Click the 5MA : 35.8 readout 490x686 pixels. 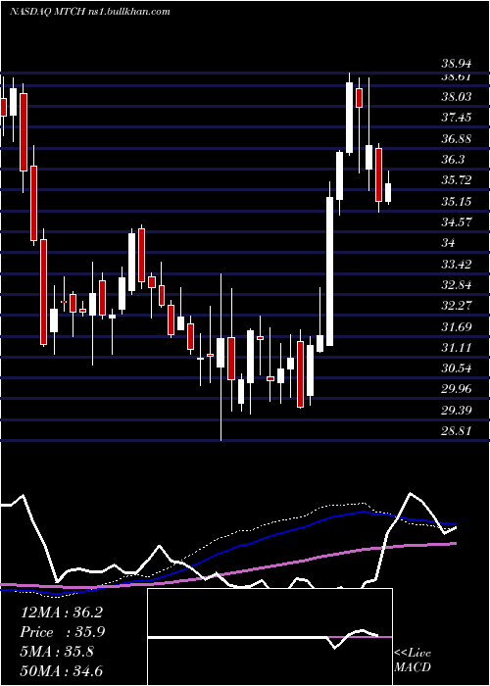[x=57, y=651]
